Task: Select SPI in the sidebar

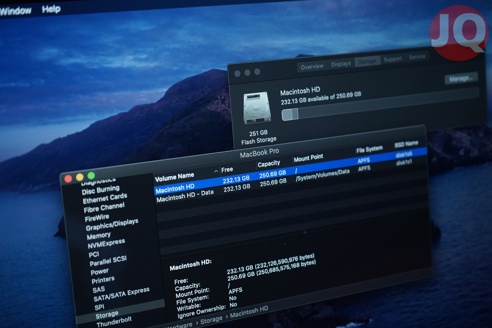Action: click(99, 307)
